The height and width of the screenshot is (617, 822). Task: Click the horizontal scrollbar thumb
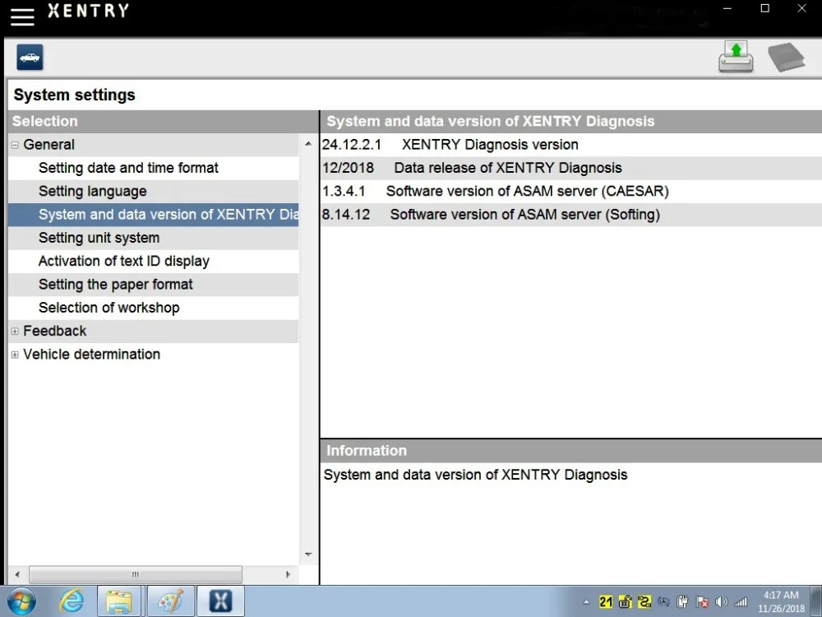coord(136,574)
